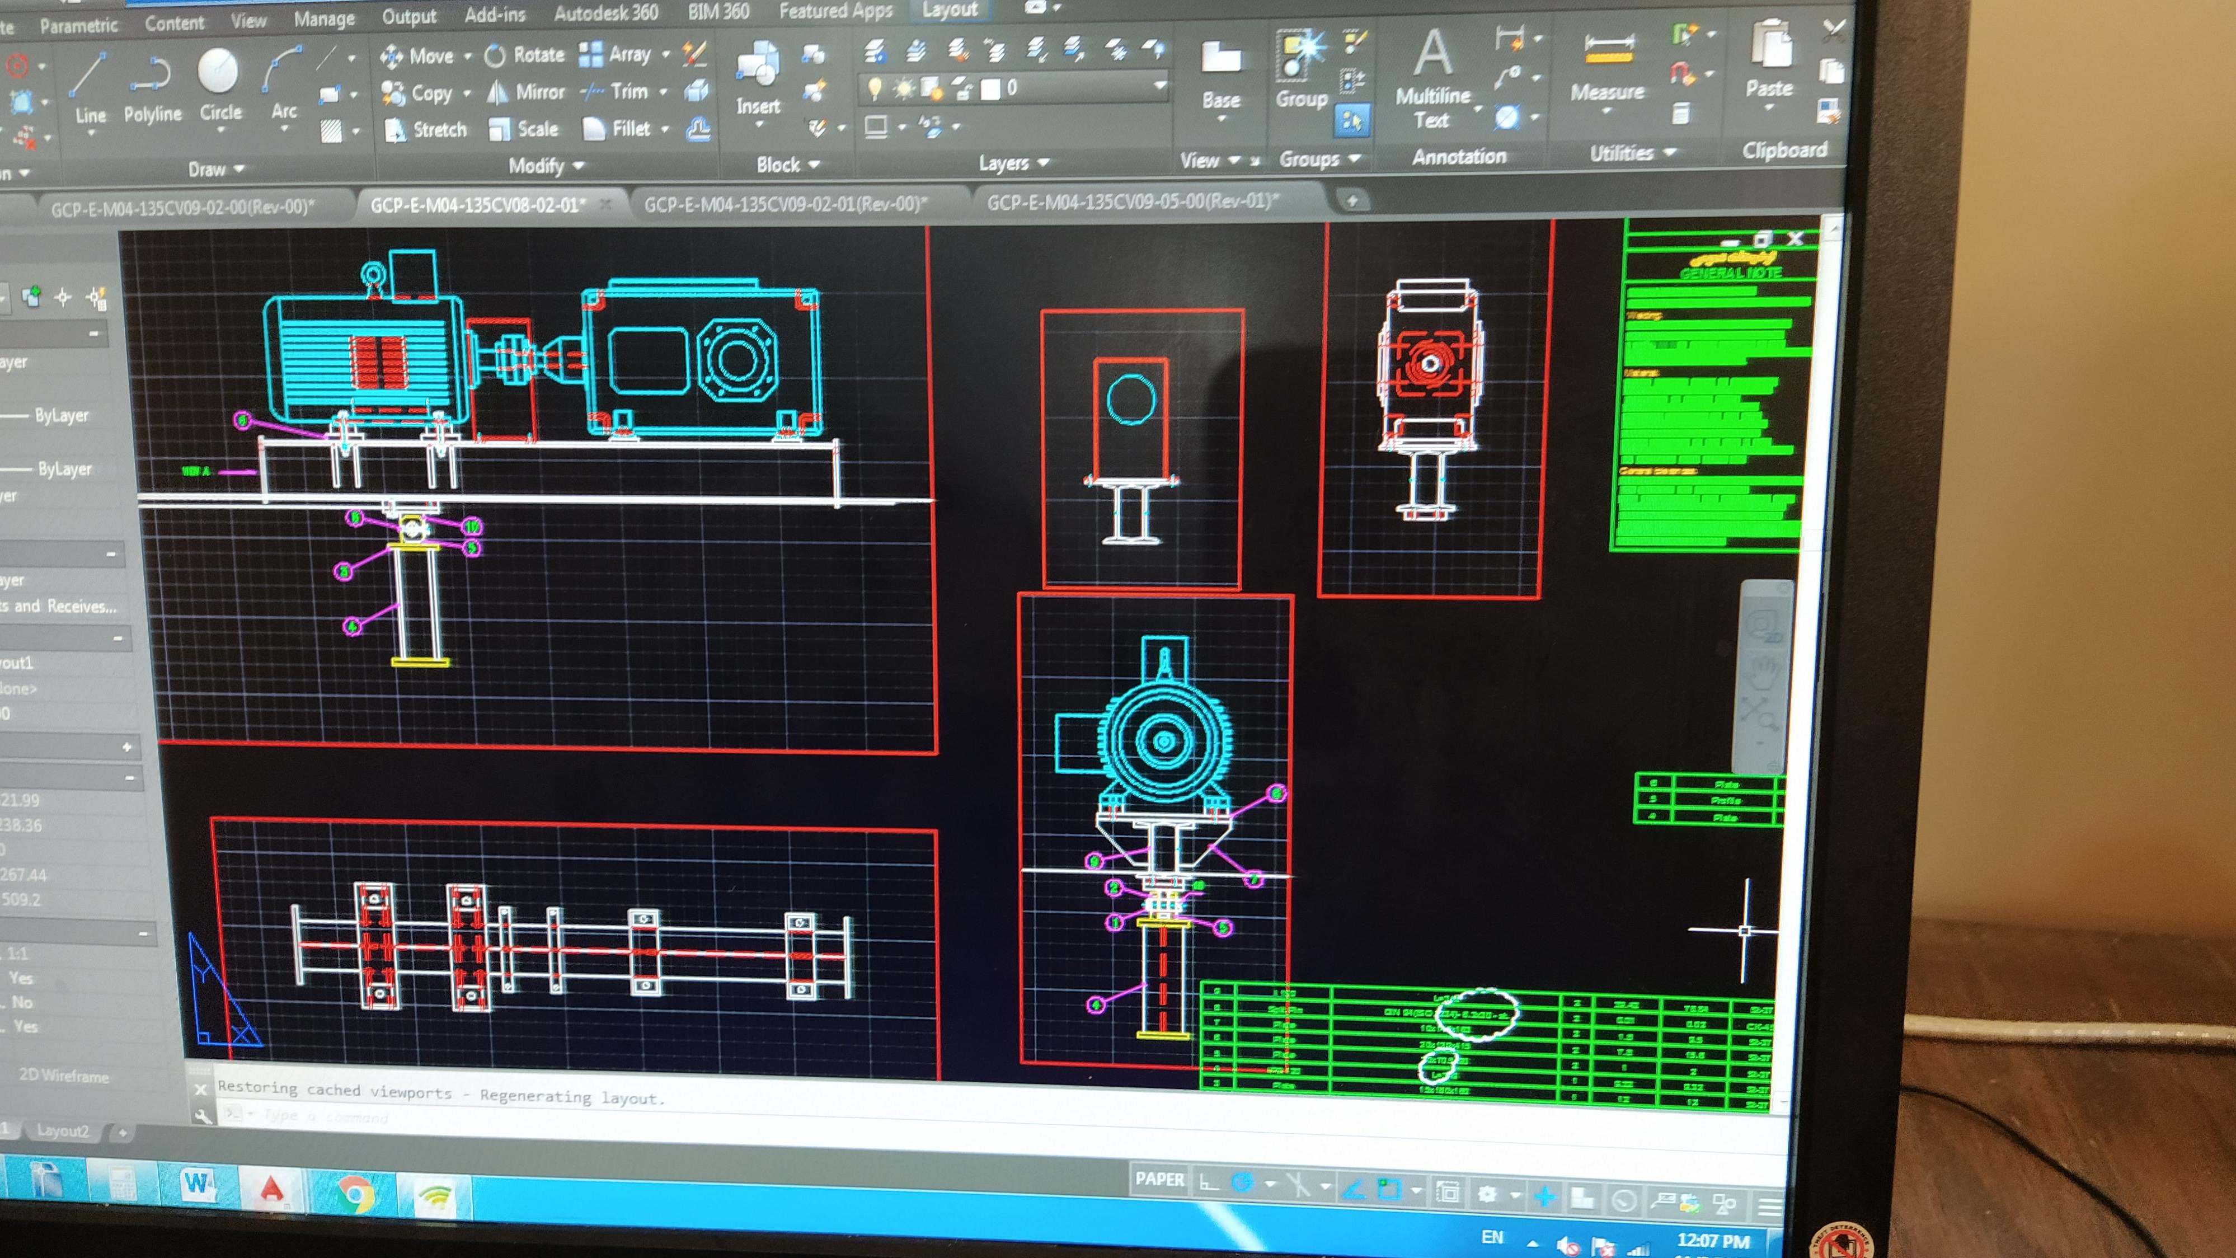Viewport: 2236px width, 1258px height.
Task: Toggle polar tracking in status bar
Action: point(1243,1184)
